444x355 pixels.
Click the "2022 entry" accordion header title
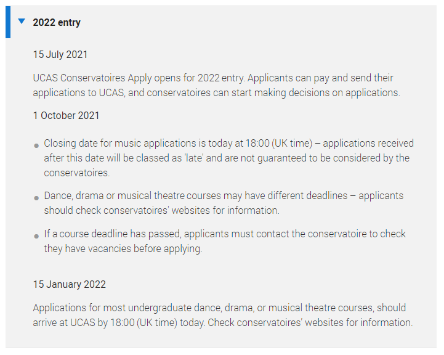coord(57,23)
